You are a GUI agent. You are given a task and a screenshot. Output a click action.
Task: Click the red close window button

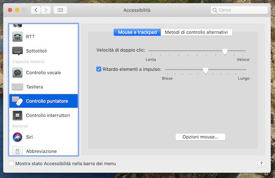[x=10, y=10]
